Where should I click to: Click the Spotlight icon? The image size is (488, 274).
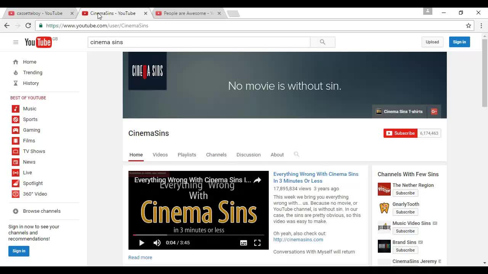click(x=16, y=183)
